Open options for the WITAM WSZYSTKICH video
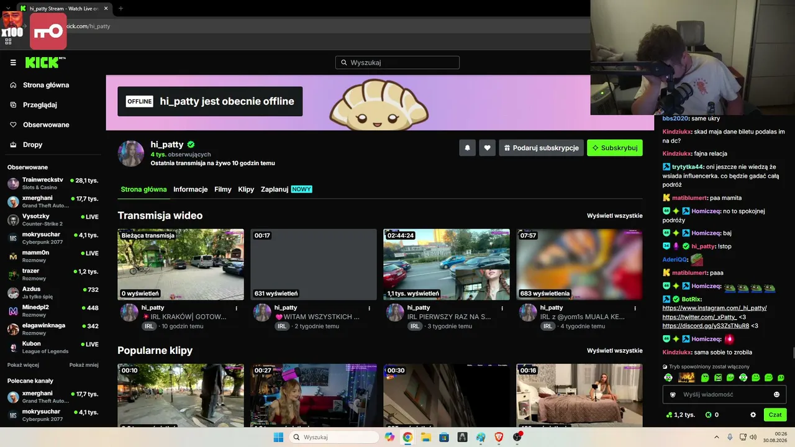The width and height of the screenshot is (795, 447). [x=369, y=308]
